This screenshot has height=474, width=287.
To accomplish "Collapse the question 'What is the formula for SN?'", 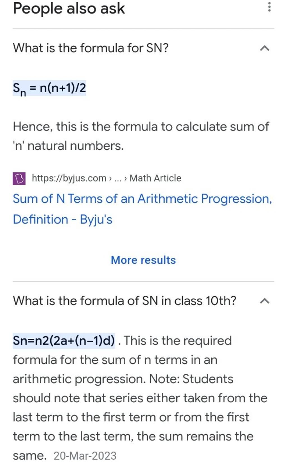I will 264,48.
